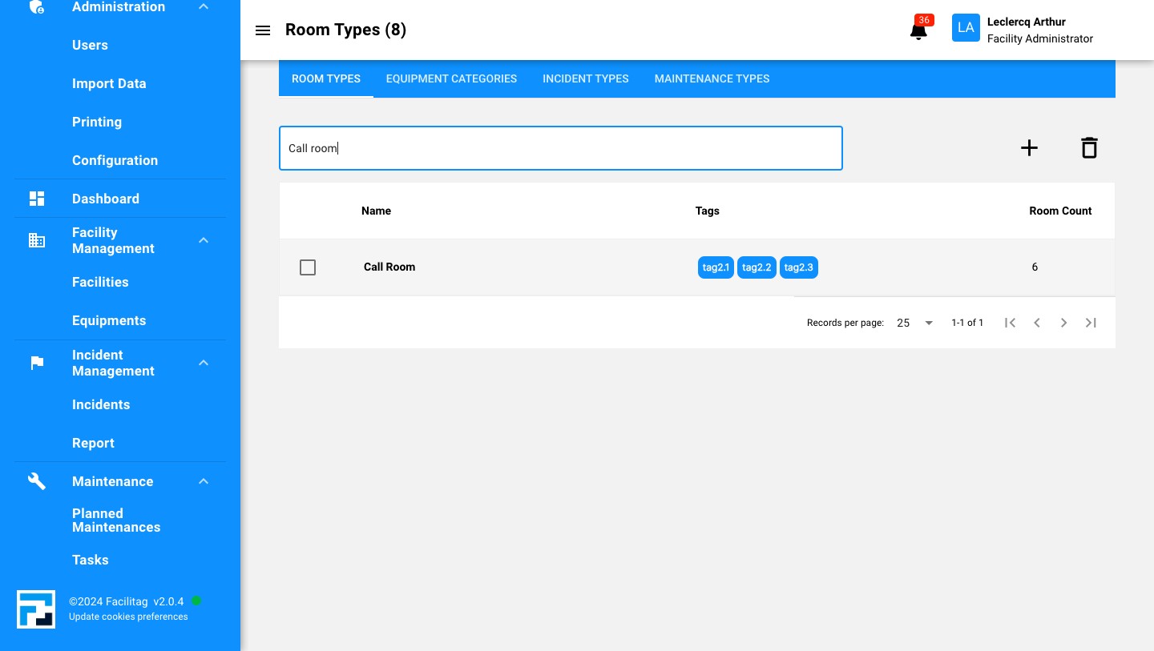Viewport: 1154px width, 651px height.
Task: Delete selected room types via trash icon
Action: click(x=1089, y=148)
